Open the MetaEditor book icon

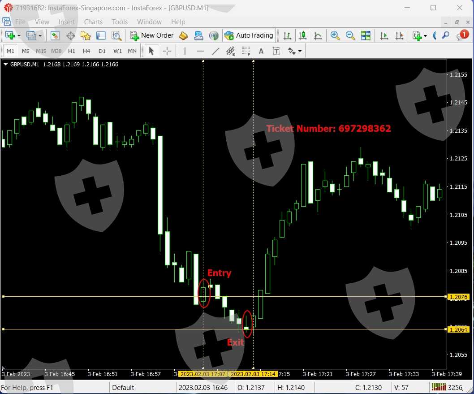pyautogui.click(x=183, y=36)
